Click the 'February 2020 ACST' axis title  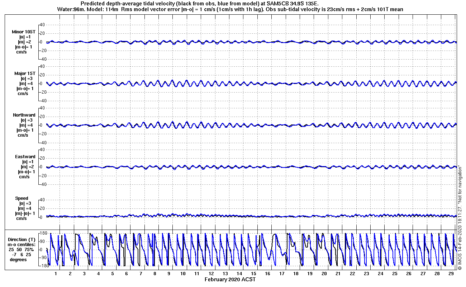point(230,279)
